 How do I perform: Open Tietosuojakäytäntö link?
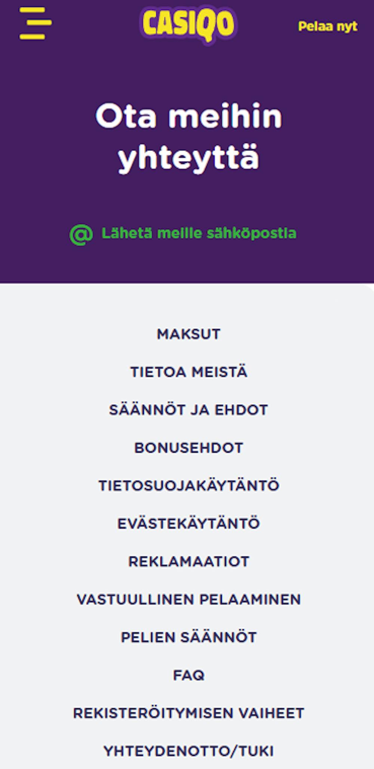click(188, 485)
